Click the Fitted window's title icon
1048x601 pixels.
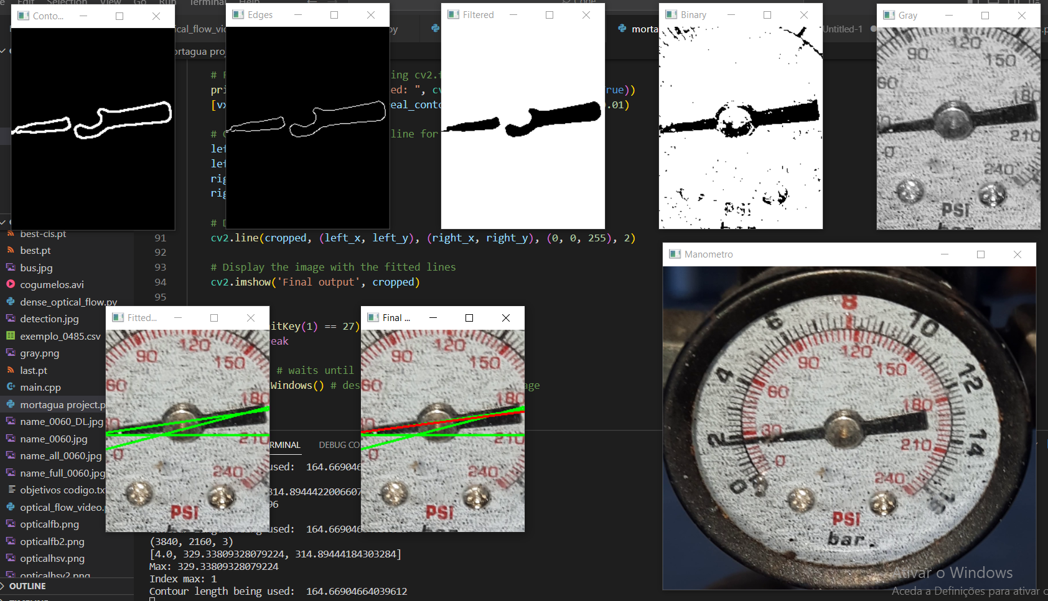[118, 317]
